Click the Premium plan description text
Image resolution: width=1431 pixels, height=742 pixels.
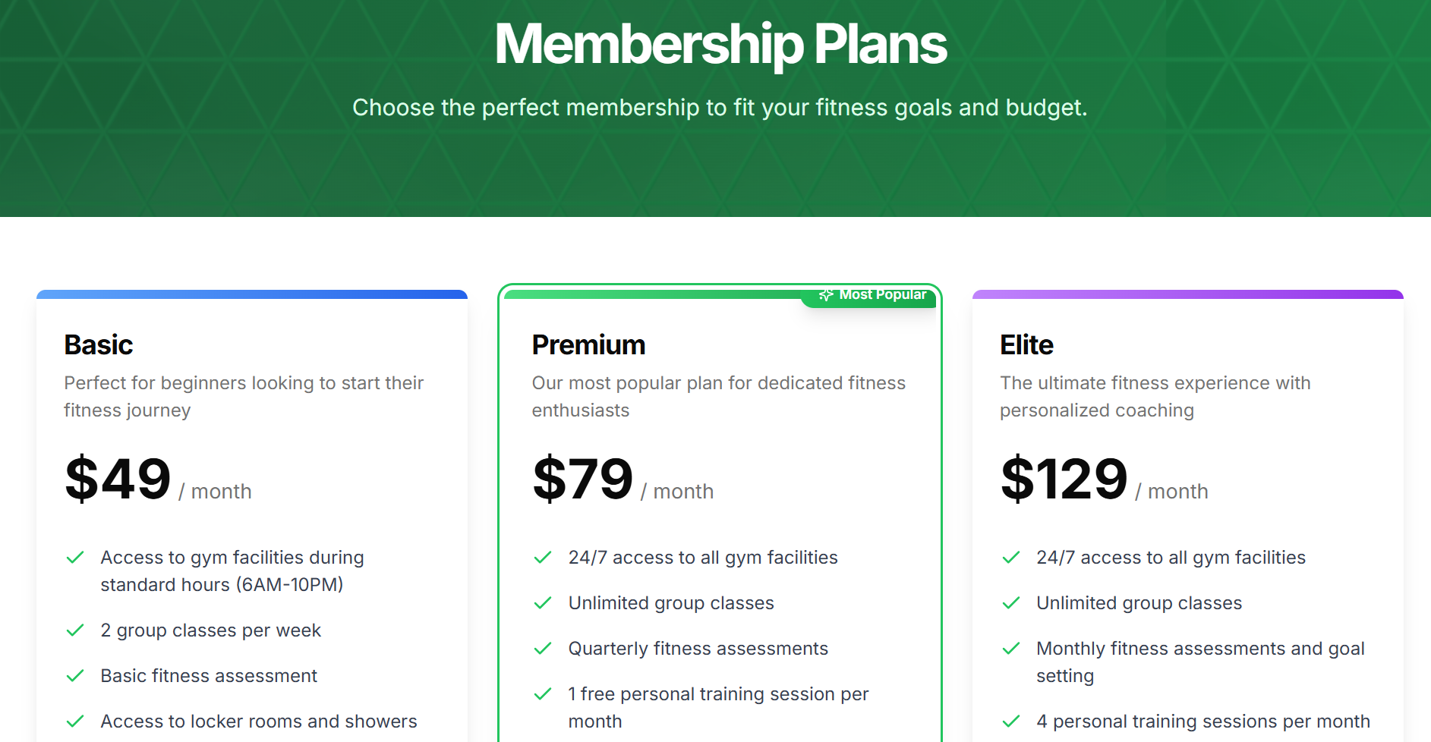[717, 396]
